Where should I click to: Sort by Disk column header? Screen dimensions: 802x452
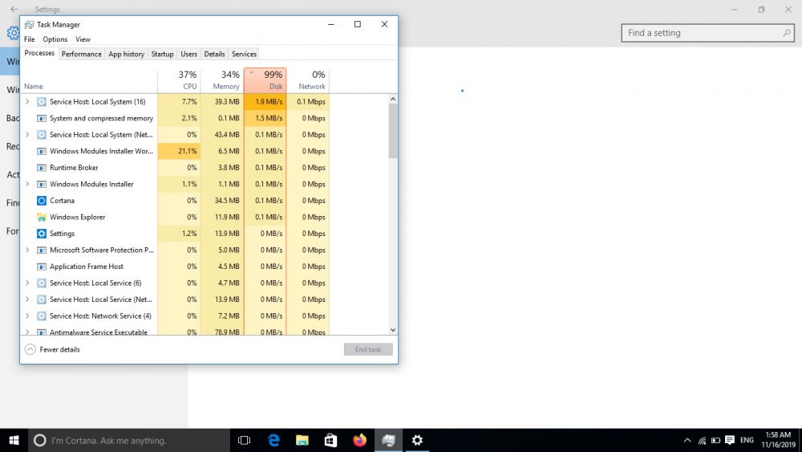pyautogui.click(x=265, y=80)
